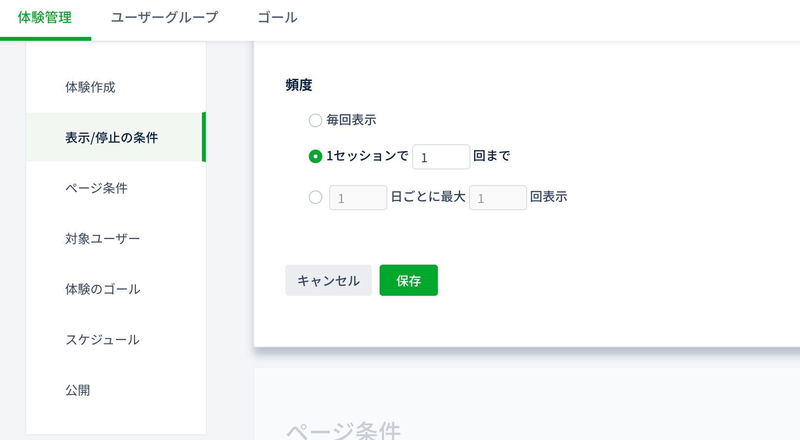Open the 公開 sidebar item

tap(78, 390)
